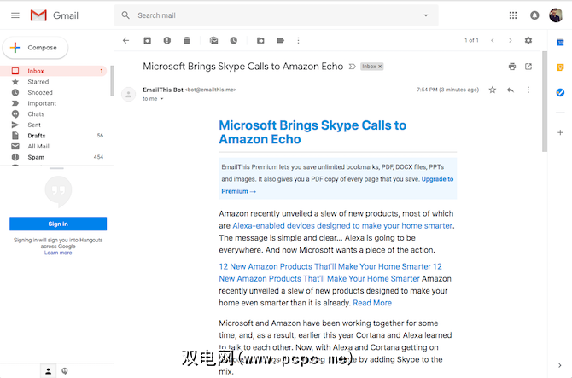Open Google Keep in side panel

pos(560,67)
